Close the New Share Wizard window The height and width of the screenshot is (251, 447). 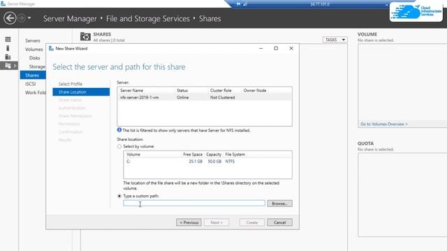[291, 48]
